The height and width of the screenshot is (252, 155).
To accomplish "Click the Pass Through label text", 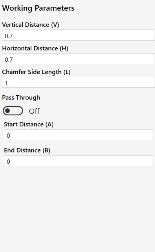I will [x=21, y=98].
